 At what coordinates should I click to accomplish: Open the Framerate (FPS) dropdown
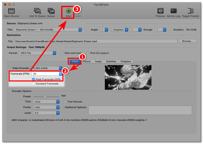(x=47, y=74)
